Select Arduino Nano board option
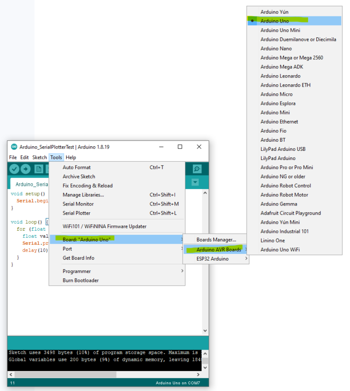Screen dimensions: 350x391 click(x=276, y=48)
